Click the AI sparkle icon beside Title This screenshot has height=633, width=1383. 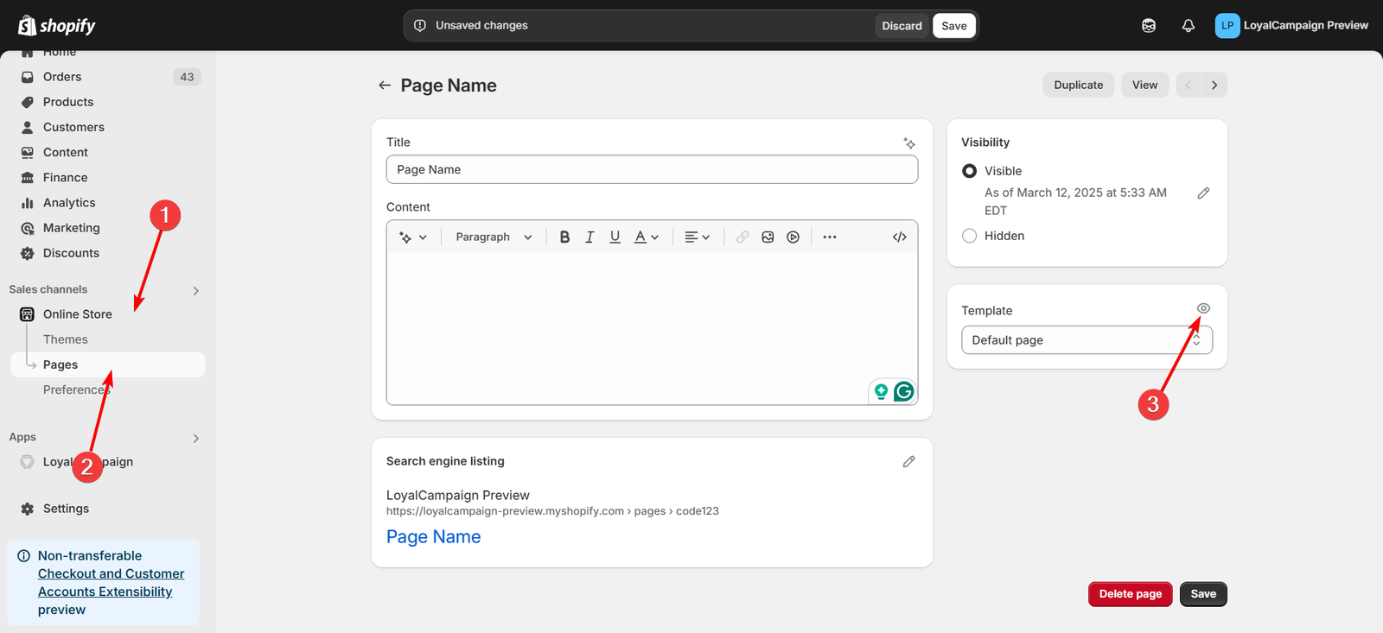(x=909, y=143)
